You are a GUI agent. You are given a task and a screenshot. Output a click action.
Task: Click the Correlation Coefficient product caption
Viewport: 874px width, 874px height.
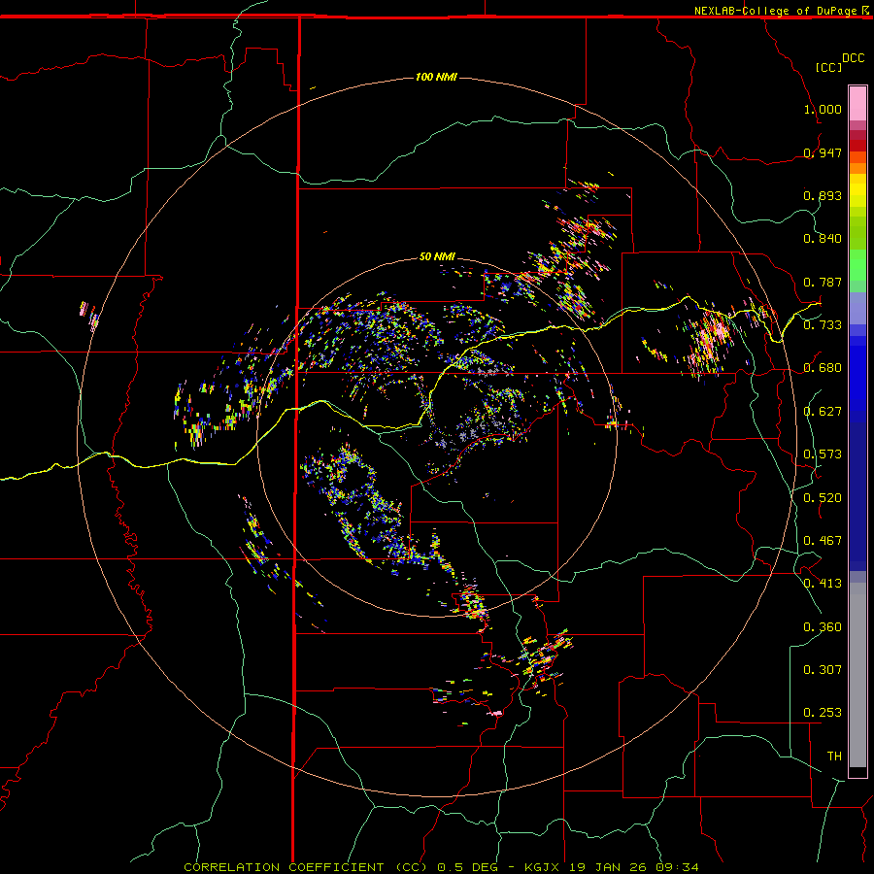pyautogui.click(x=441, y=867)
